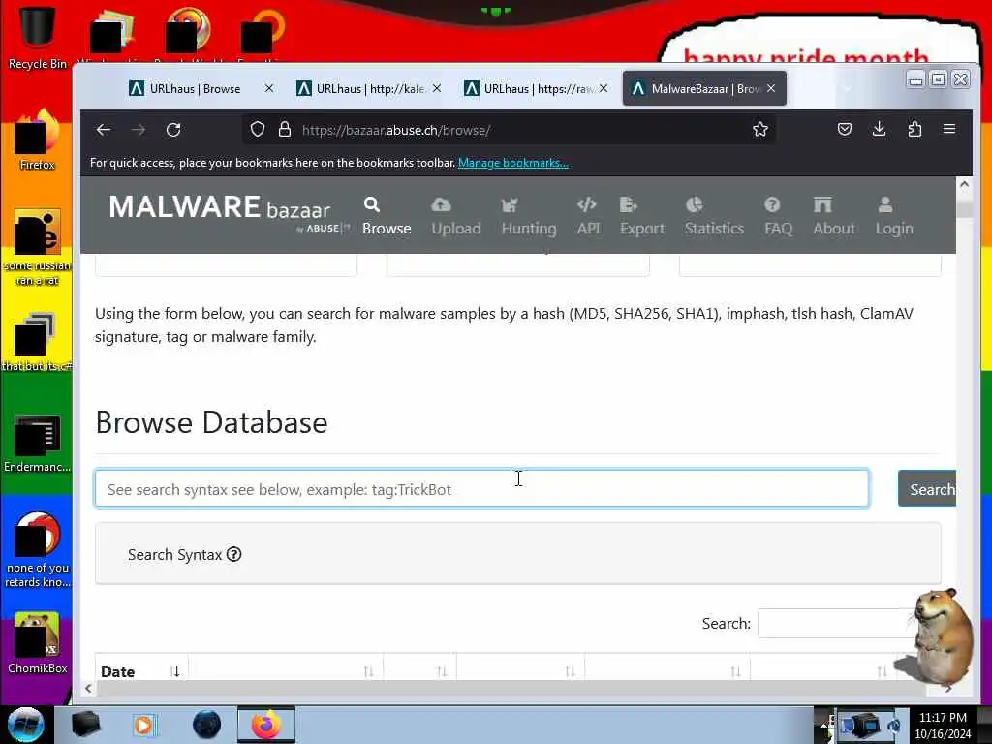The height and width of the screenshot is (744, 992).
Task: Click the Search Syntax help icon
Action: 234,554
